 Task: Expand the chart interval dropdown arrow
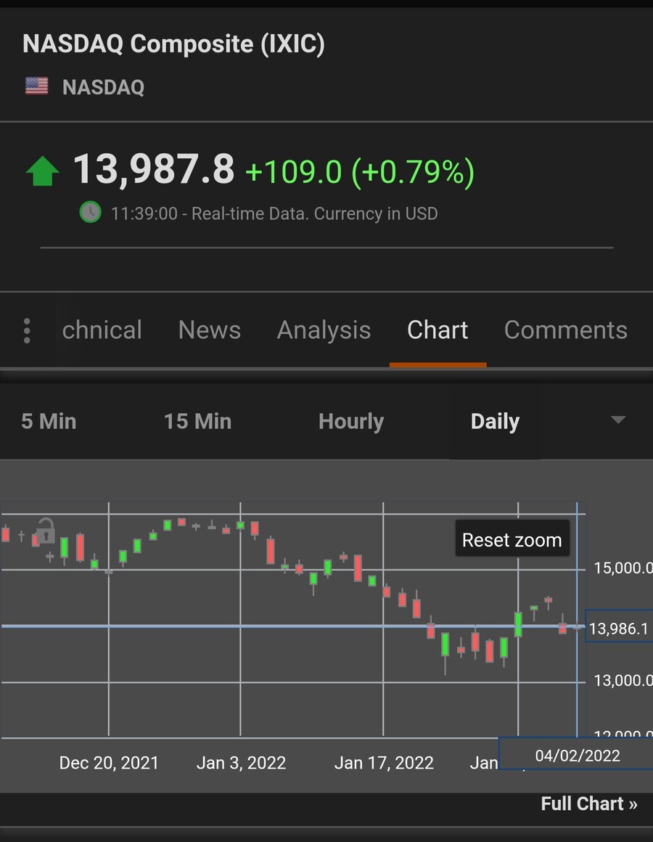[x=618, y=420]
